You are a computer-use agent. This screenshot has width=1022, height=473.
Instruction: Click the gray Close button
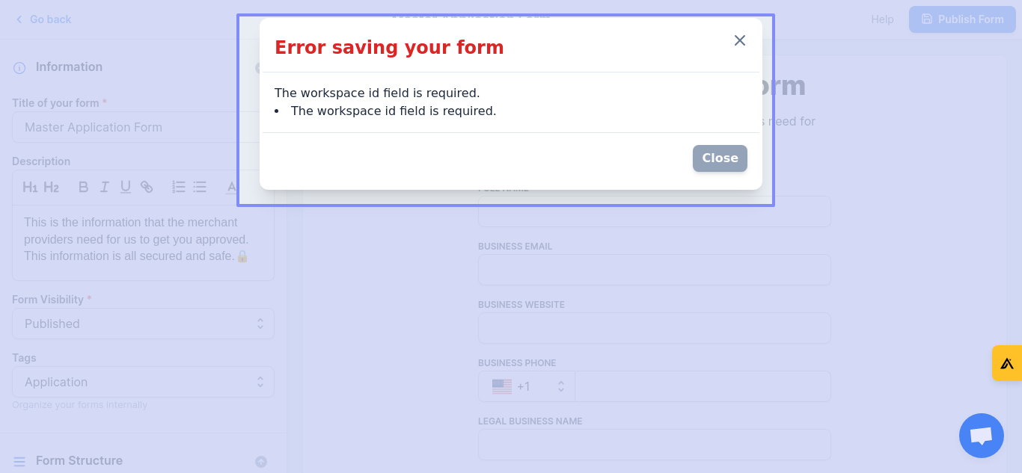point(720,158)
